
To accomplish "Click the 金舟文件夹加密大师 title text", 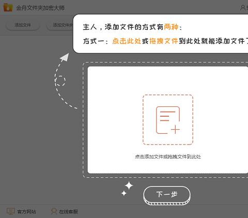I will tap(40, 8).
